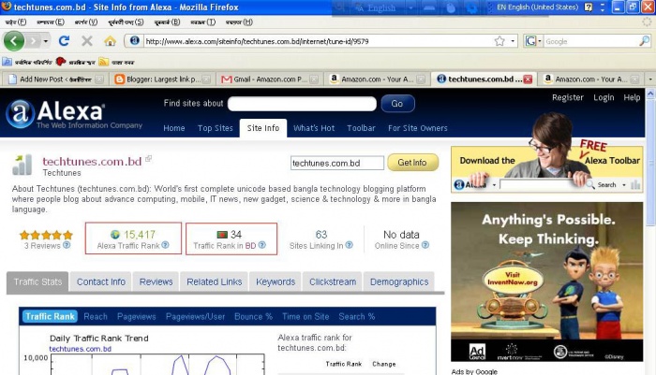Click the five-star rating icons
This screenshot has height=375, width=656.
coord(46,235)
